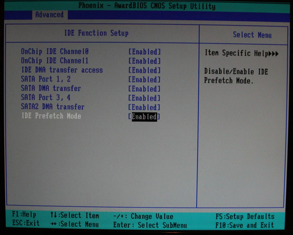Select the IDE Prefetch Mode label

51,116
